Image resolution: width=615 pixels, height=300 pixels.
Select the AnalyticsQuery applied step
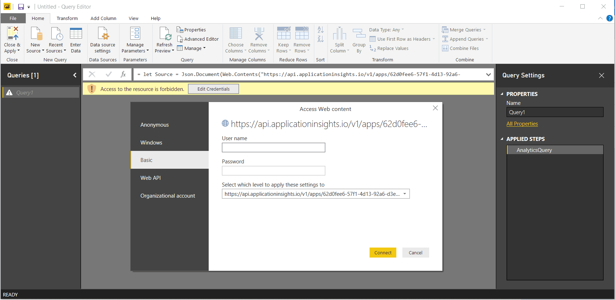[x=555, y=150]
